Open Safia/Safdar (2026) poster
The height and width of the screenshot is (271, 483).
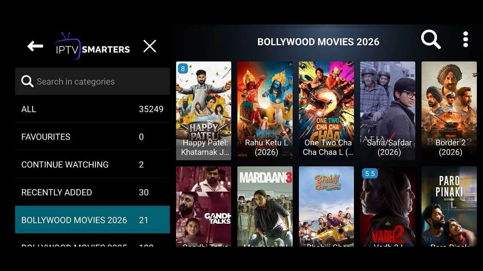pos(388,111)
